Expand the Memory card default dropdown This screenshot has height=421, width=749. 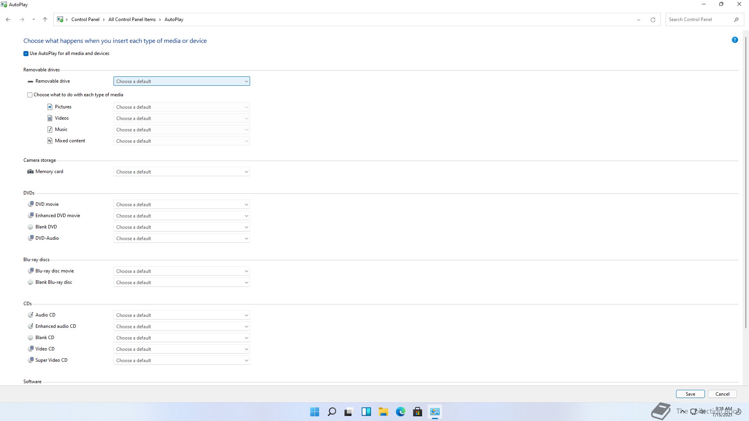(181, 172)
